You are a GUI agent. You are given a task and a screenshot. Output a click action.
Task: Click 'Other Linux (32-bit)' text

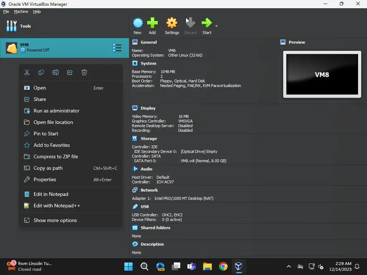click(x=185, y=55)
